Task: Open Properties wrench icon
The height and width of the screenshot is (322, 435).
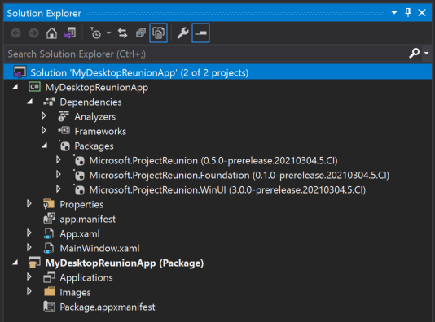Action: tap(182, 33)
